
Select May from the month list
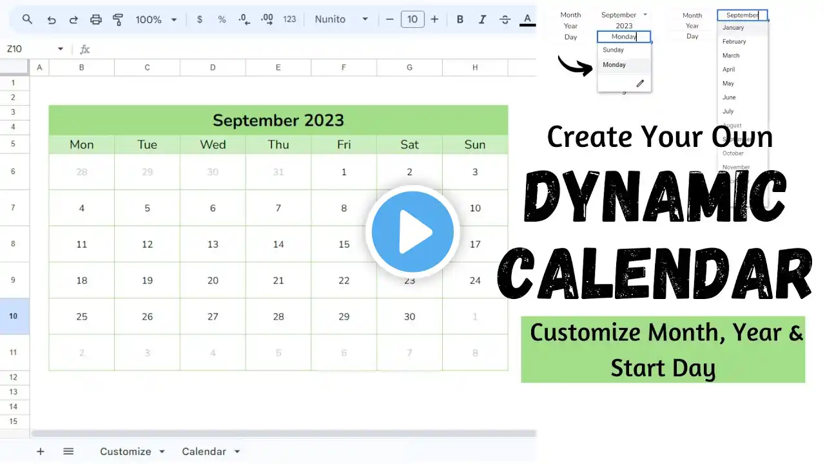pos(742,83)
